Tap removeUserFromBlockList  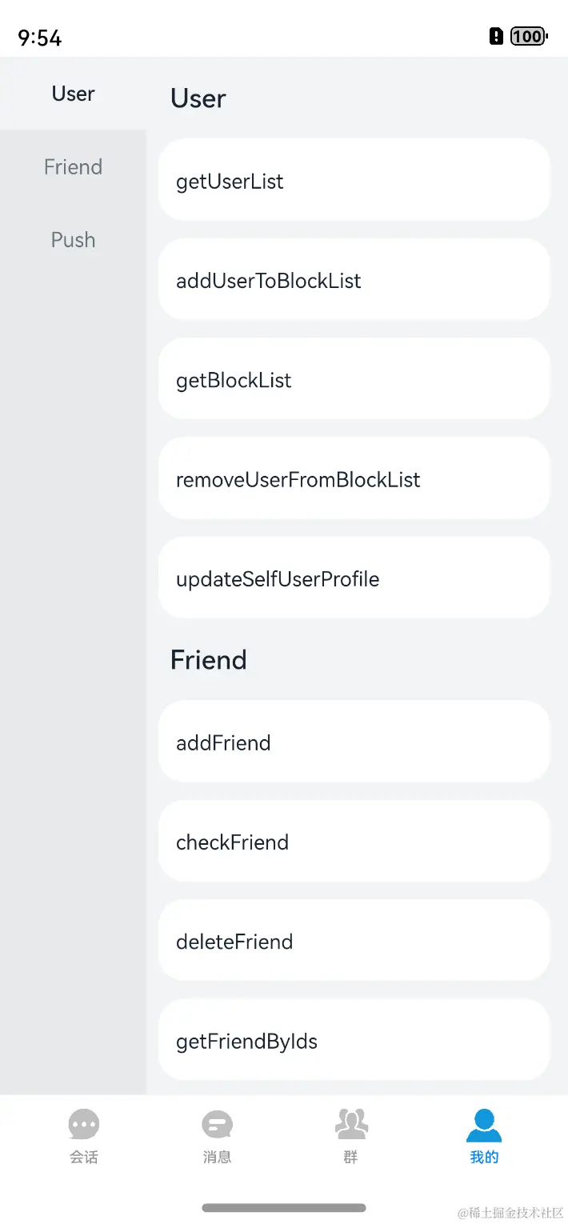coord(354,478)
